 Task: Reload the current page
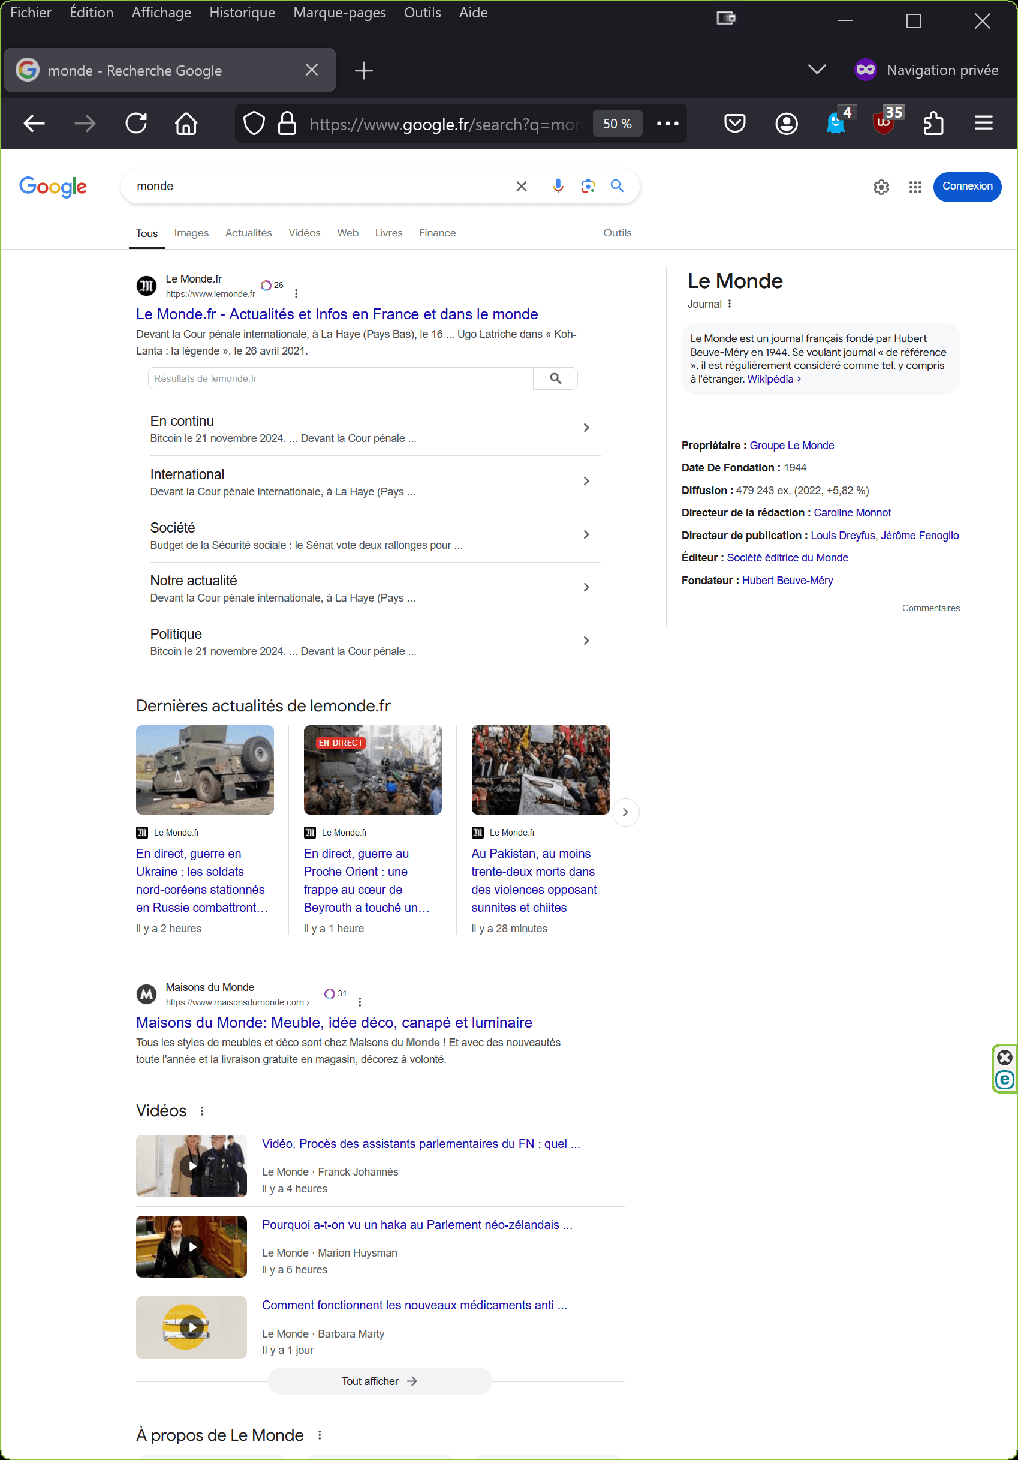137,124
